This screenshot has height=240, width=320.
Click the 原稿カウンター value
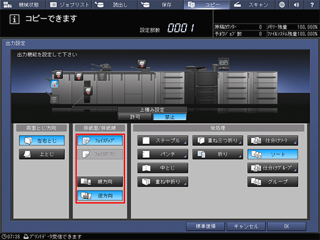[x=261, y=27]
